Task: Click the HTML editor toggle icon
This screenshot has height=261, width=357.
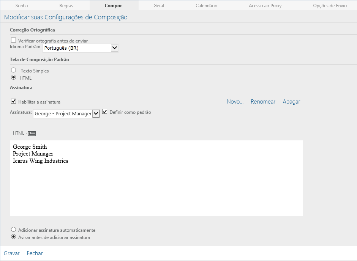Action: (32, 133)
